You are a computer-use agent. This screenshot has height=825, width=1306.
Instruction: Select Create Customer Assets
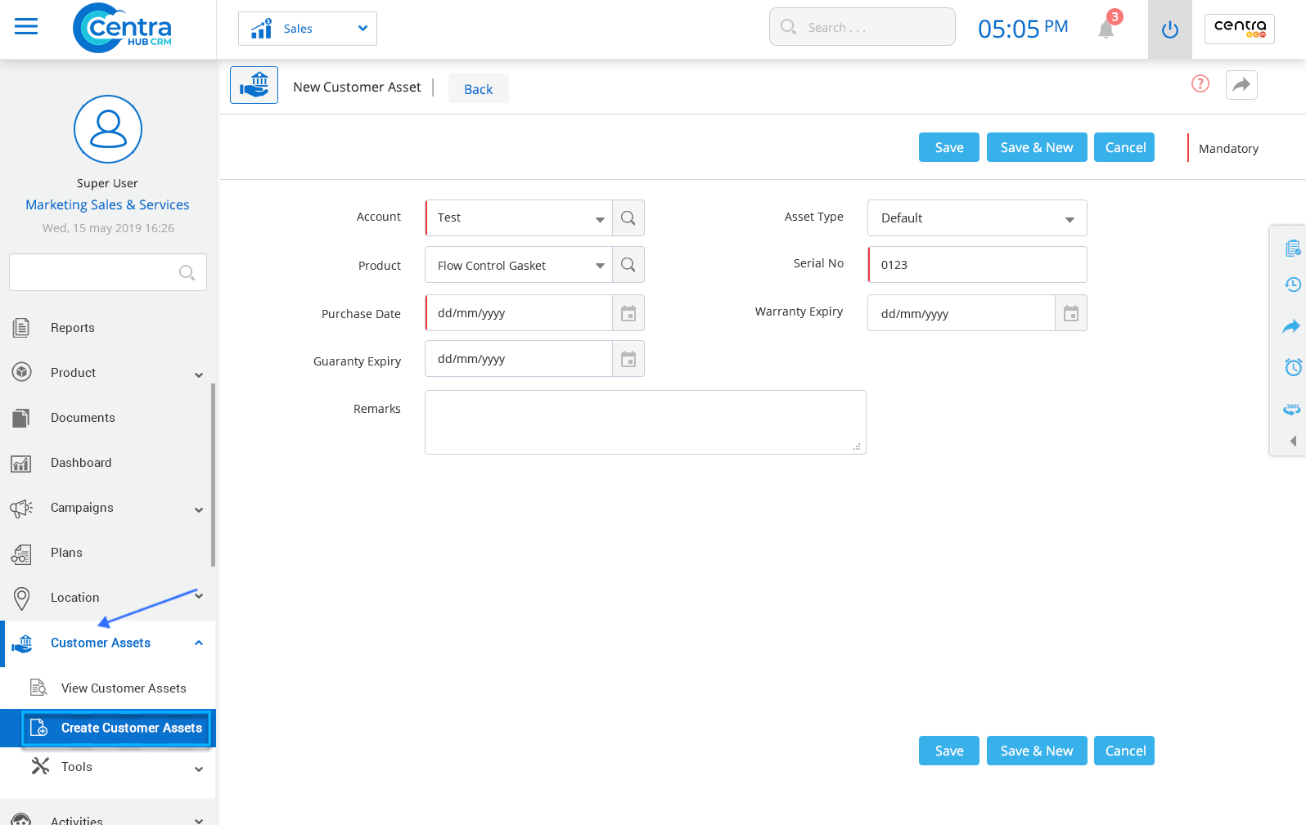tap(108, 728)
